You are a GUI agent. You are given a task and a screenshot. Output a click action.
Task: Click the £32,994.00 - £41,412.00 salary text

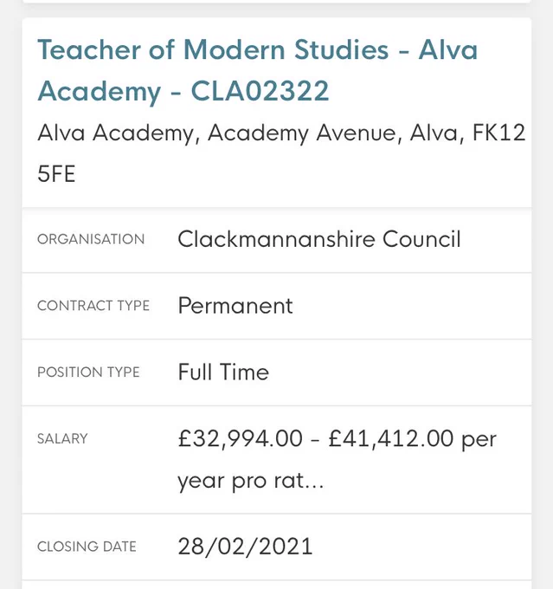[315, 438]
